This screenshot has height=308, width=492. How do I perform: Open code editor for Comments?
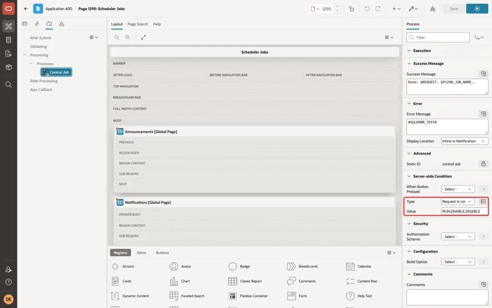point(483,284)
